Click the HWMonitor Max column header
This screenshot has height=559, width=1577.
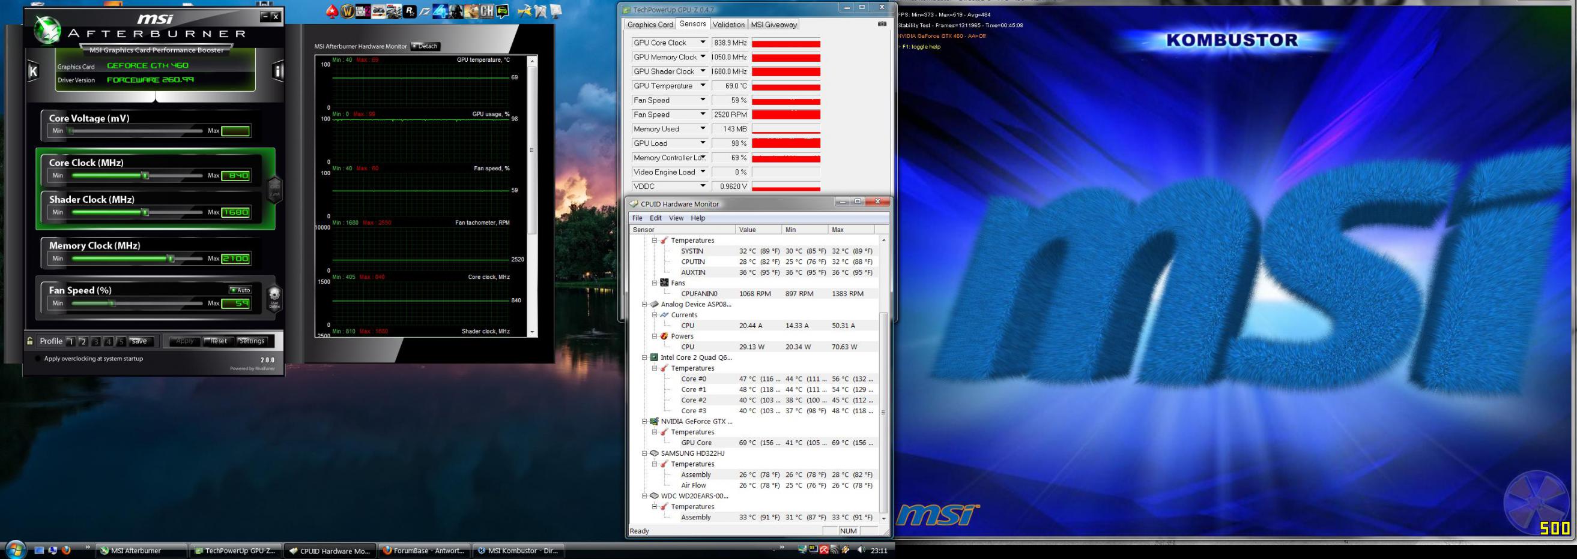point(851,229)
